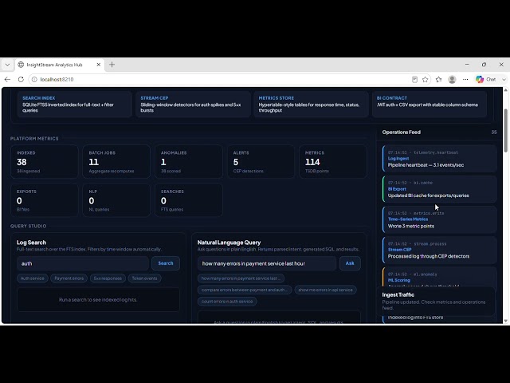Open Copilot Chat button
The height and width of the screenshot is (383, 510).
pos(486,80)
